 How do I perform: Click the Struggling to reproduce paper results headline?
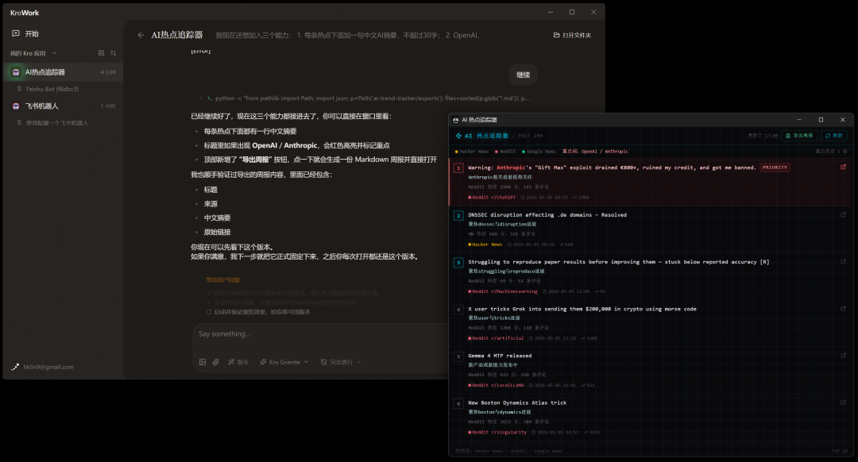[x=618, y=262]
